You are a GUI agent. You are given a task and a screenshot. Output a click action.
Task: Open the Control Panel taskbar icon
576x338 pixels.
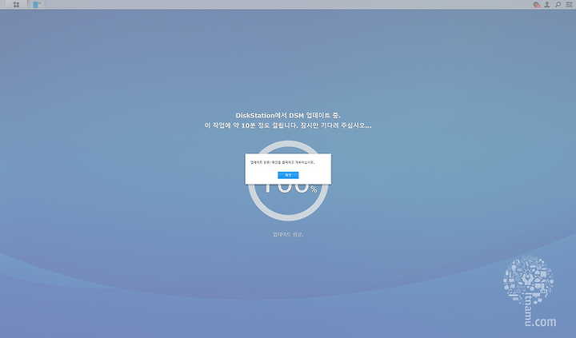[36, 5]
